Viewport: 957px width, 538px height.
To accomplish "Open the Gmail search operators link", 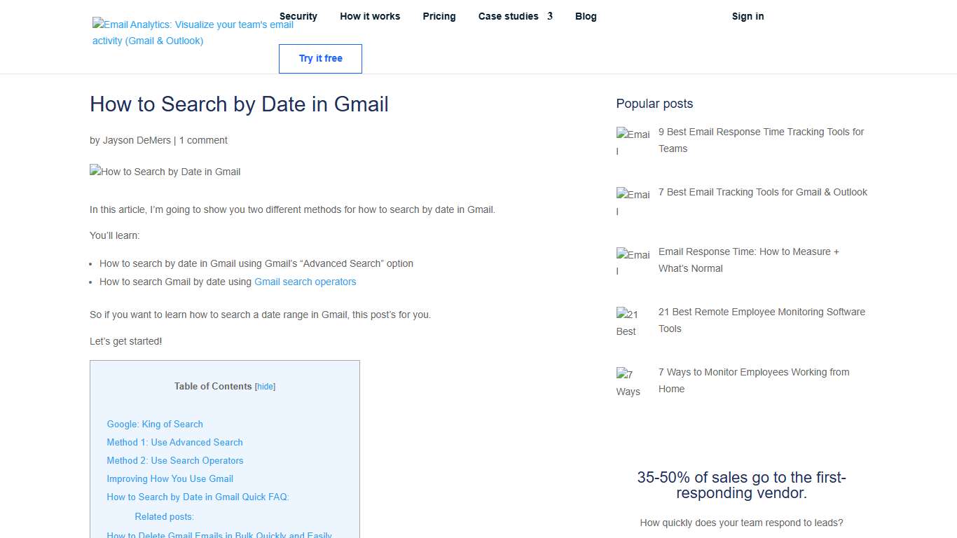I will [305, 281].
